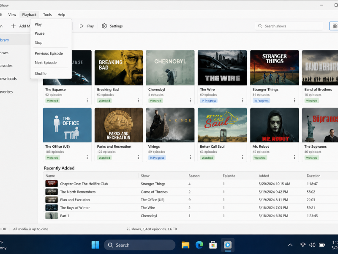Open Vikings card three-dot menu
The height and width of the screenshot is (254, 338).
click(190, 157)
